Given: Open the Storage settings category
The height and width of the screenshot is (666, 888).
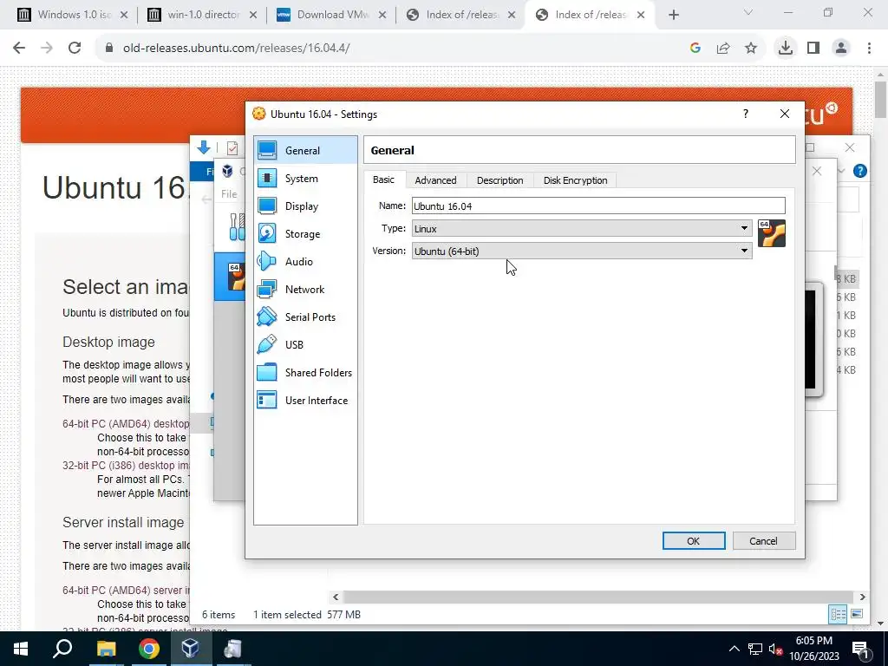Looking at the screenshot, I should pos(306,234).
